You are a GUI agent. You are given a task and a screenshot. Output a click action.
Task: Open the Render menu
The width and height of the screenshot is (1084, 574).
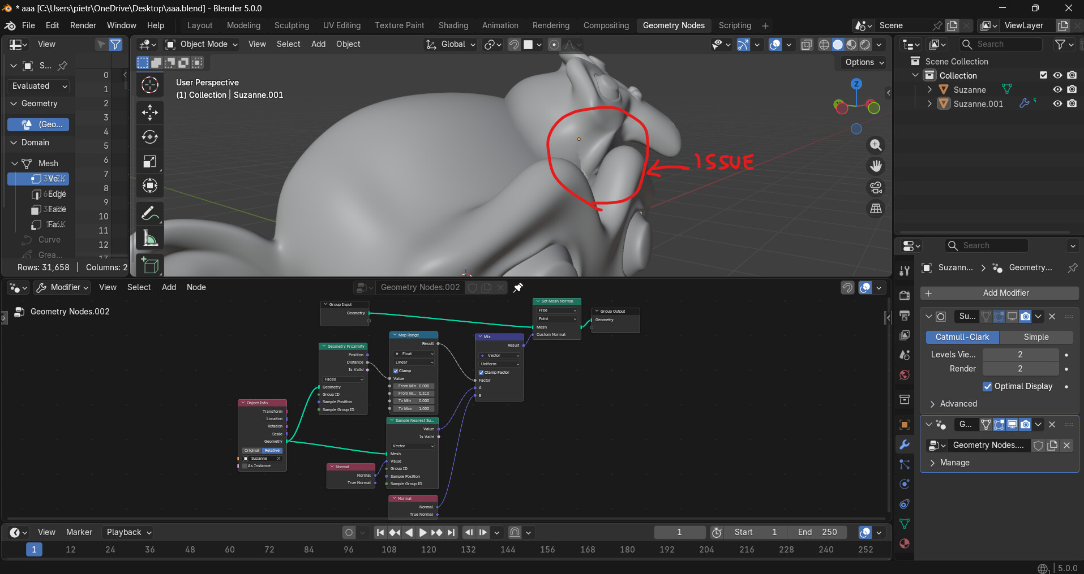point(83,25)
